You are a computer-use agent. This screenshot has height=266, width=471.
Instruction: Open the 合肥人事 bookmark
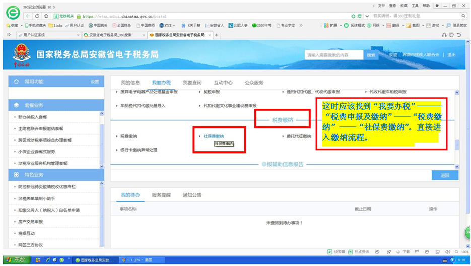238,26
